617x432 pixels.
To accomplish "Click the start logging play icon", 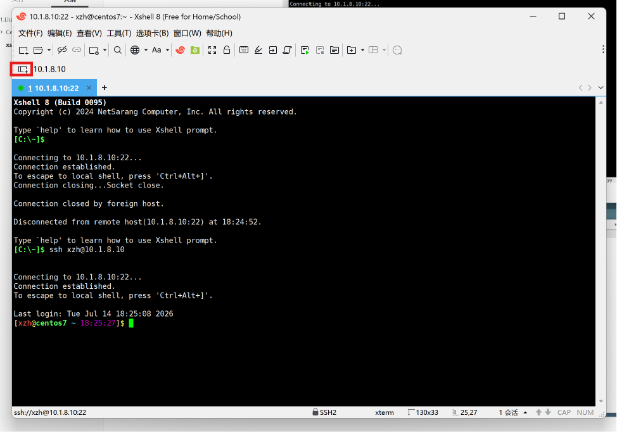I will (x=305, y=50).
